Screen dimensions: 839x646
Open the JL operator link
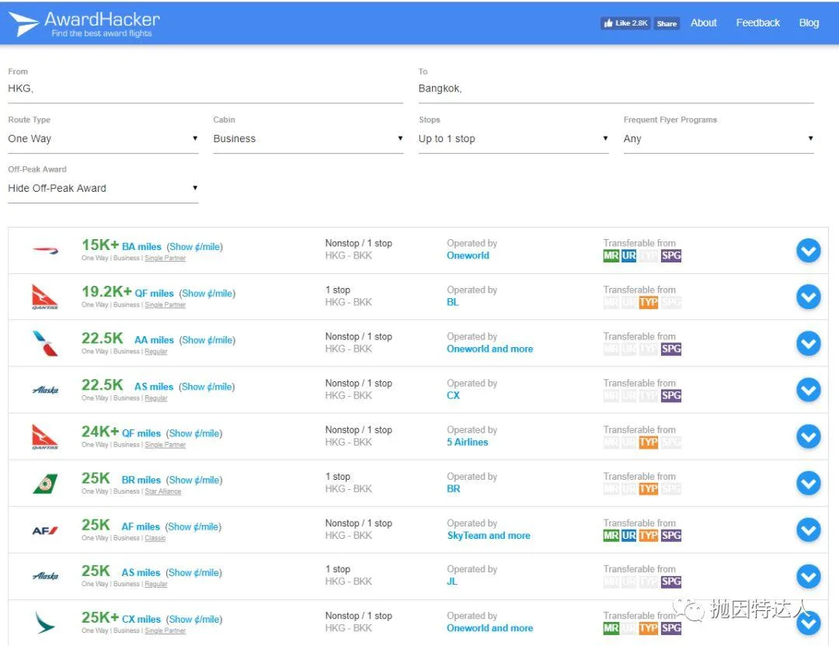[452, 582]
